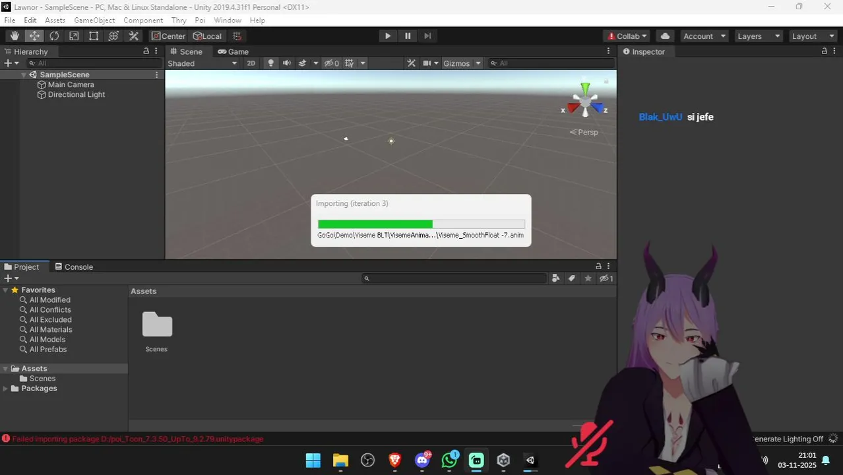Select the Scale tool
Image resolution: width=843 pixels, height=475 pixels.
click(x=74, y=36)
